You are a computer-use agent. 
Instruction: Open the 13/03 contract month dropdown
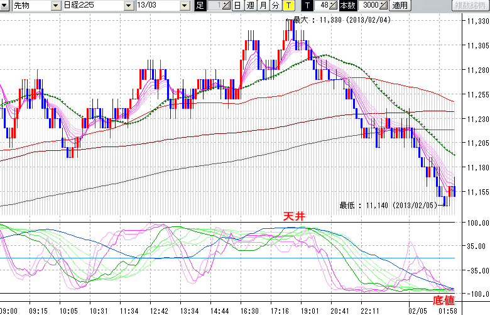pyautogui.click(x=184, y=6)
